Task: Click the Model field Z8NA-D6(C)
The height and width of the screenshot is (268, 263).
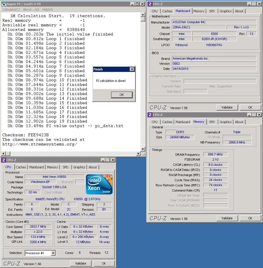Action: tap(199, 27)
